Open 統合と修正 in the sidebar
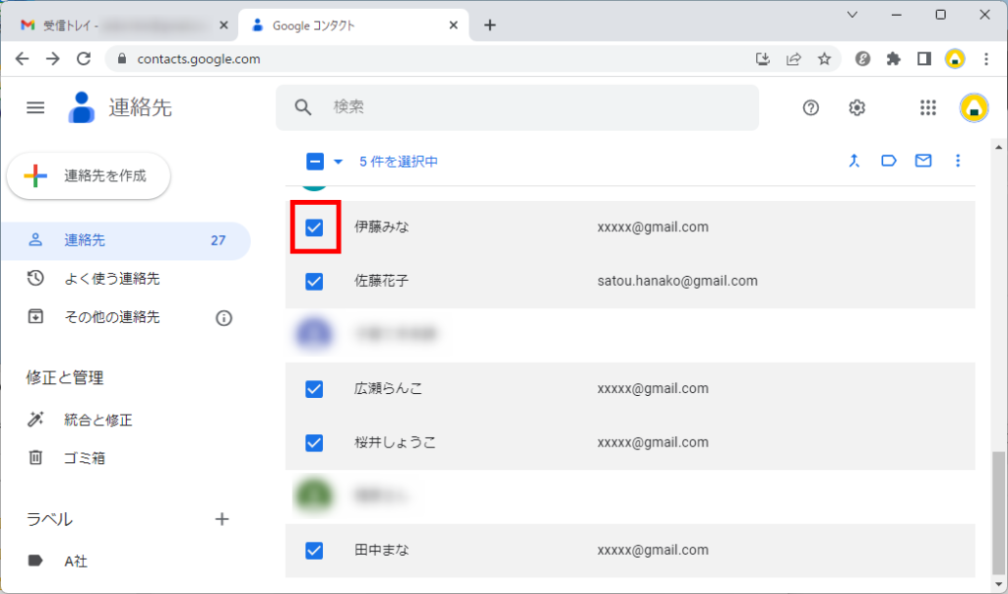This screenshot has width=1008, height=594. pyautogui.click(x=97, y=420)
